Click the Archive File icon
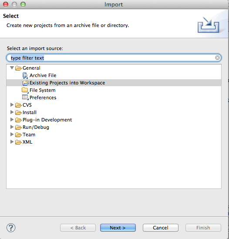The height and width of the screenshot is (239, 229). coord(25,75)
